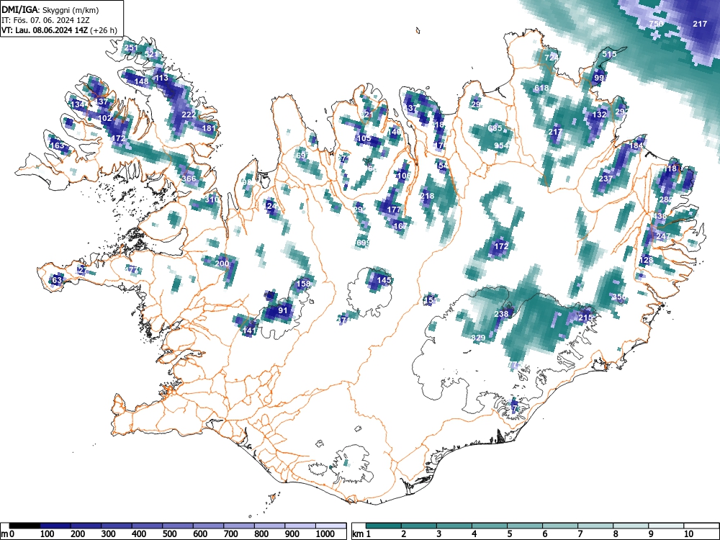Click the visibility value 282 on the map
720x540 pixels.
coord(666,199)
